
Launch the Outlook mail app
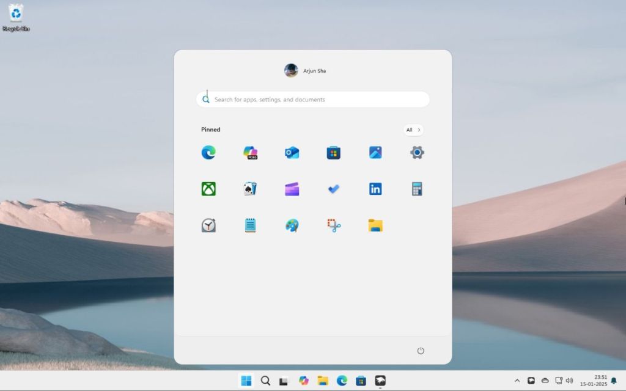[292, 153]
